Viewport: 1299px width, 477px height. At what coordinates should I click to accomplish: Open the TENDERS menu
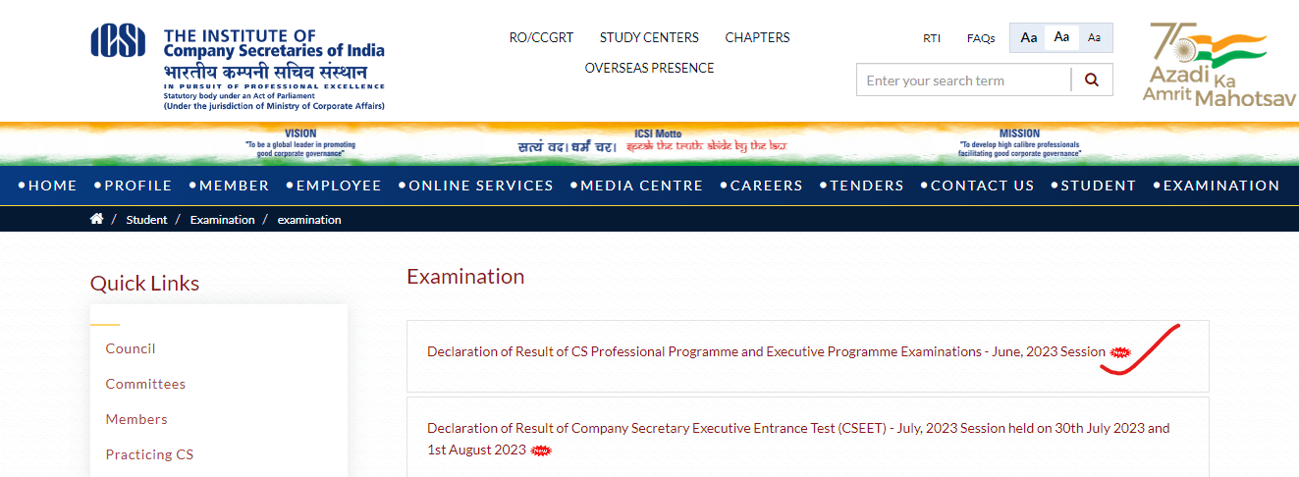(x=862, y=185)
